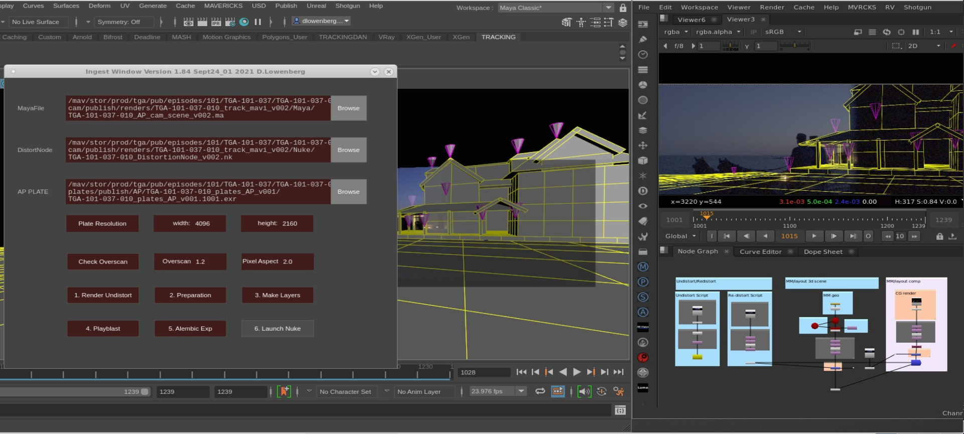The width and height of the screenshot is (964, 434).
Task: Click Browse next to the MayaFile path
Action: click(x=348, y=108)
